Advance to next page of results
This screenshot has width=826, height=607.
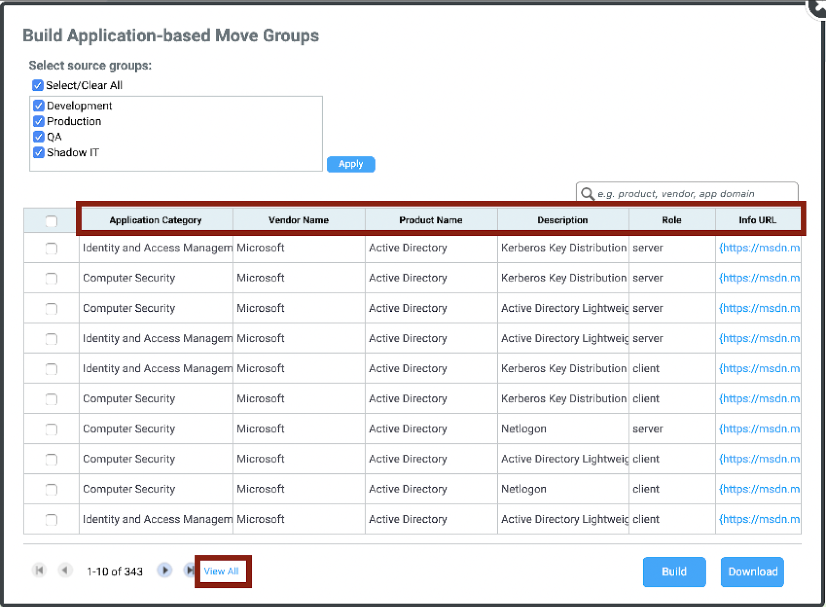click(165, 570)
